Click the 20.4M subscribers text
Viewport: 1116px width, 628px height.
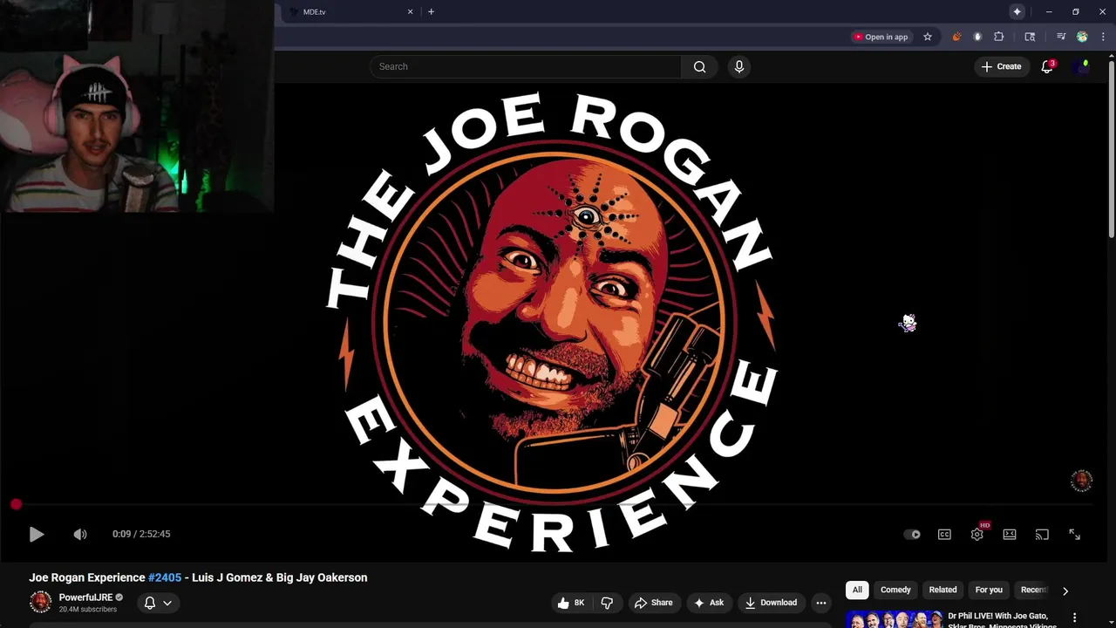[x=87, y=609]
